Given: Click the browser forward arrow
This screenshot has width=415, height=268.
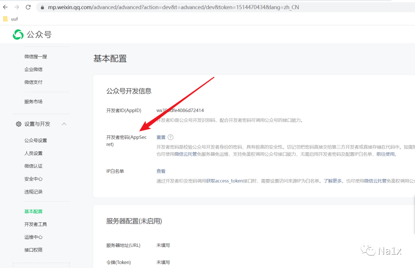Looking at the screenshot, I should click(17, 7).
